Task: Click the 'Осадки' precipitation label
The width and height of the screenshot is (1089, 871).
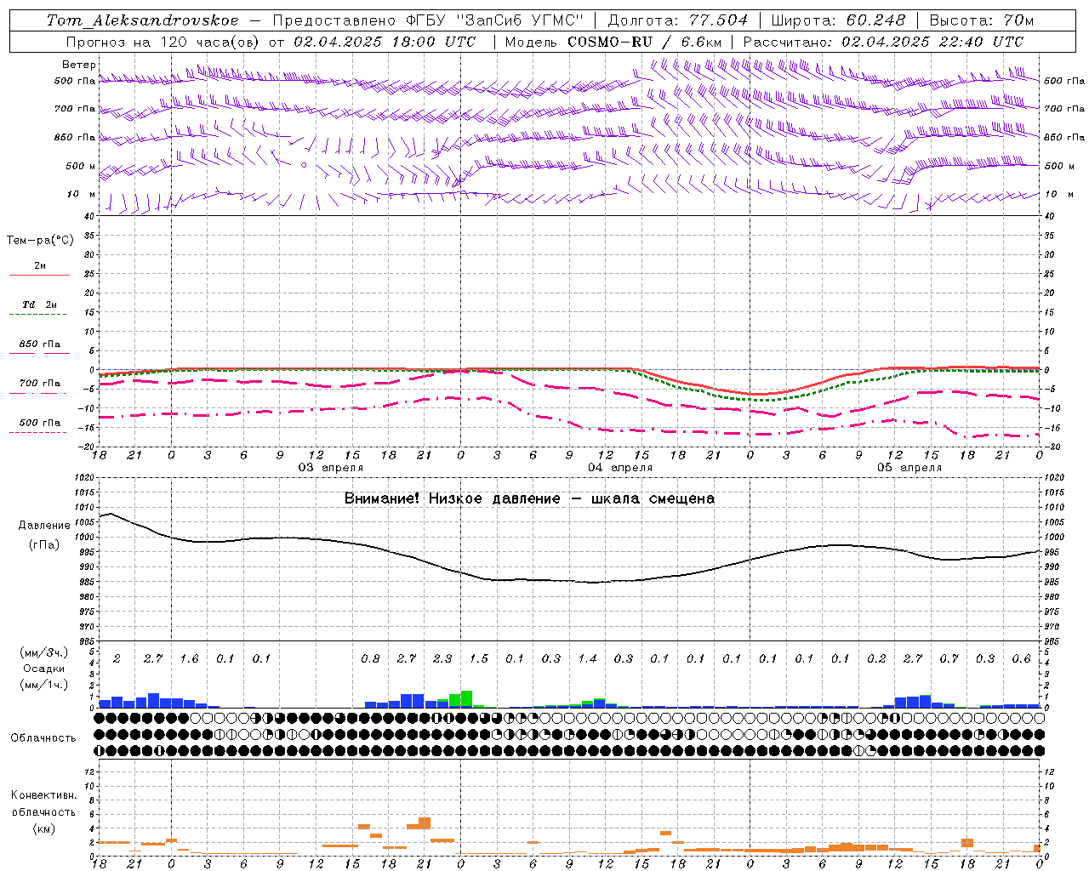Action: click(x=44, y=669)
